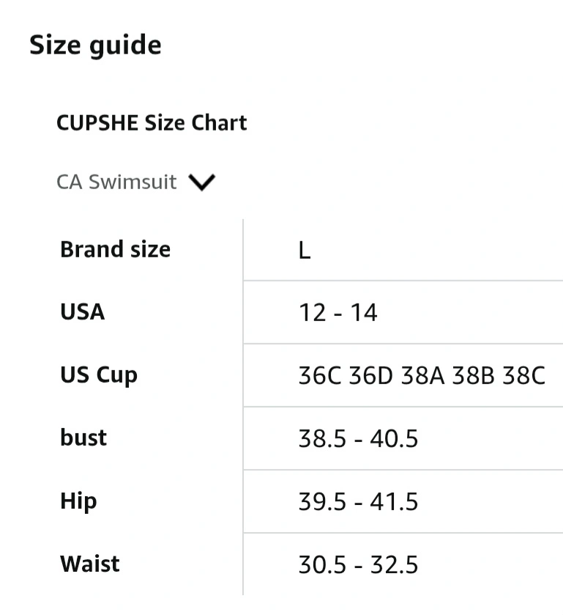563x615 pixels.
Task: Select the L brand size value
Action: click(305, 251)
